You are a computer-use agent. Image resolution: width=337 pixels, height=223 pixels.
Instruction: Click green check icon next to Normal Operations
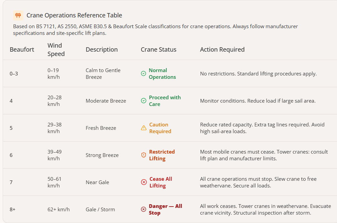143,73
